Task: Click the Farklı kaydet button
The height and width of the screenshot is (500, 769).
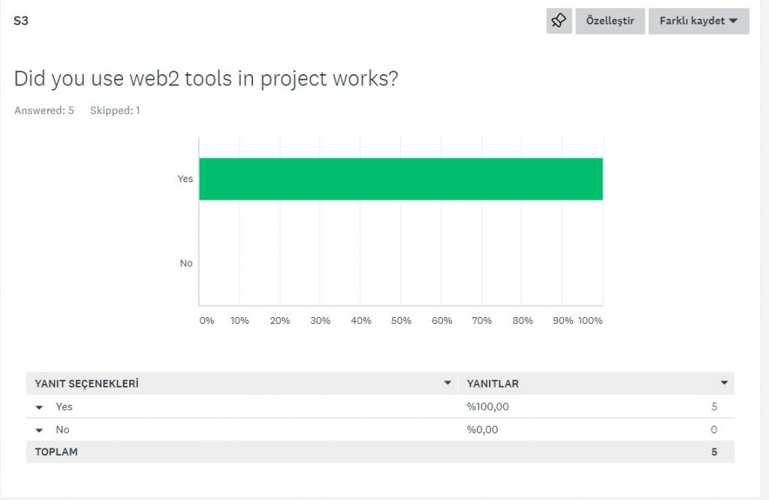Action: 693,21
